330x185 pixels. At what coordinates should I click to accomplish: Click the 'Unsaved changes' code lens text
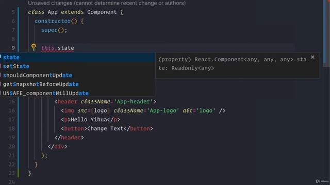107,3
